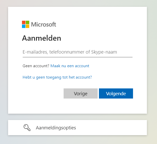Click the blue square in Microsoft logo

click(24, 26)
